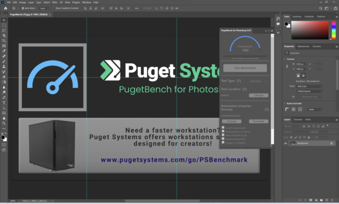The width and height of the screenshot is (339, 204).
Task: Check Automatically run on startup
Action: 223,131
